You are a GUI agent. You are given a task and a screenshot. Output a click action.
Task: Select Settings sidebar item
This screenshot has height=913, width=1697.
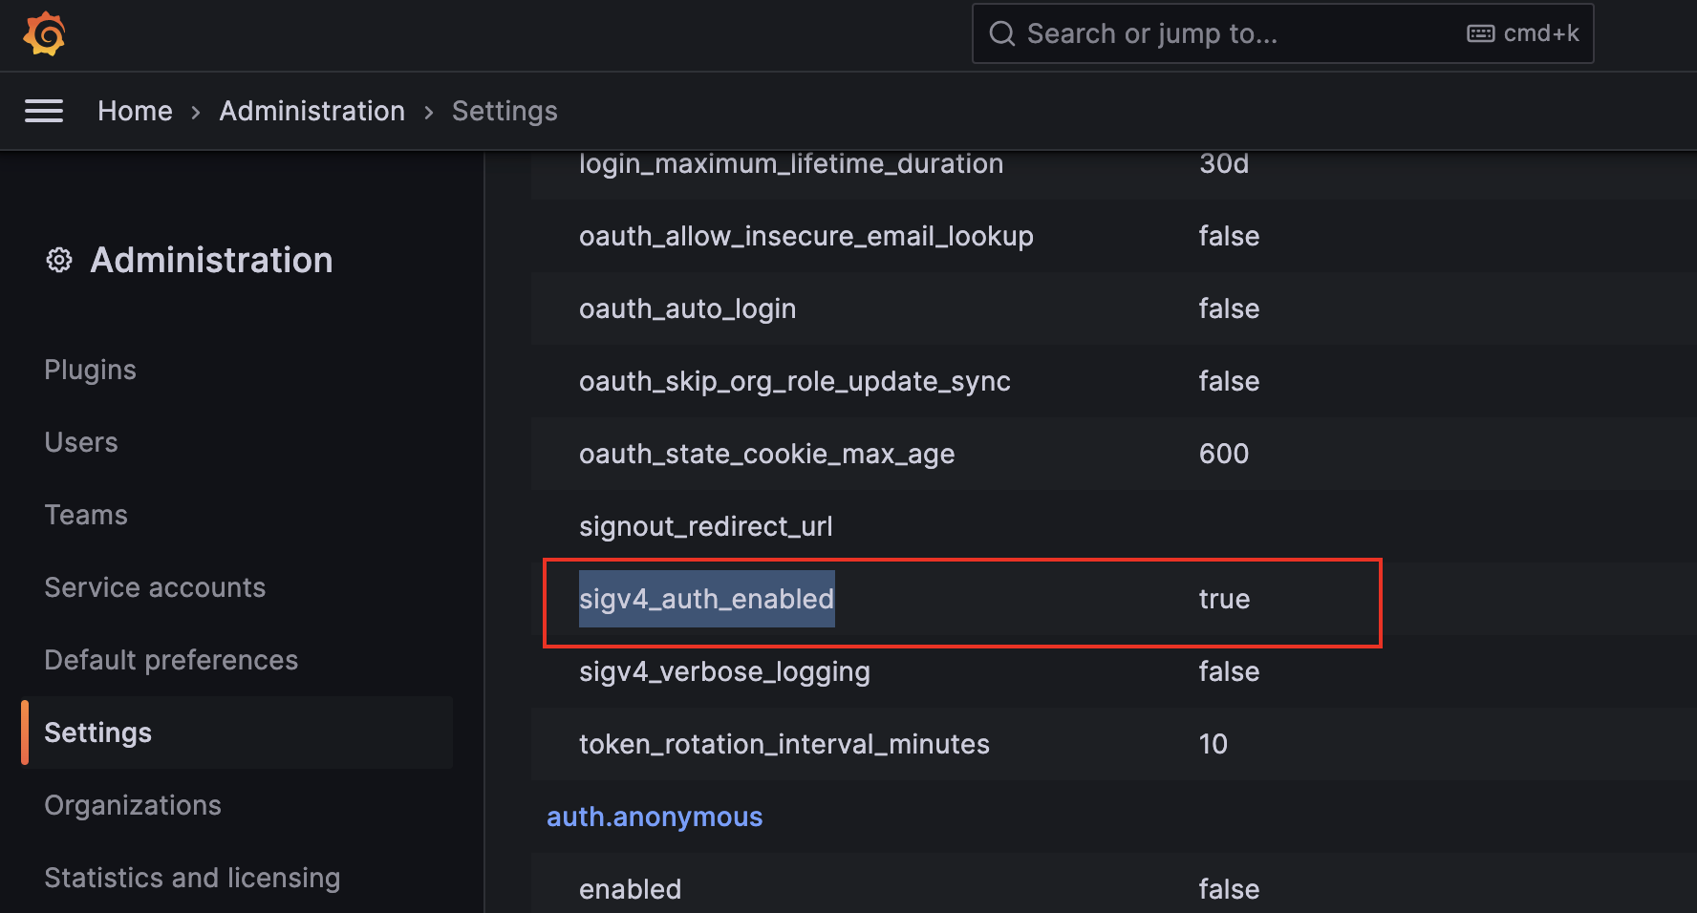point(98,733)
